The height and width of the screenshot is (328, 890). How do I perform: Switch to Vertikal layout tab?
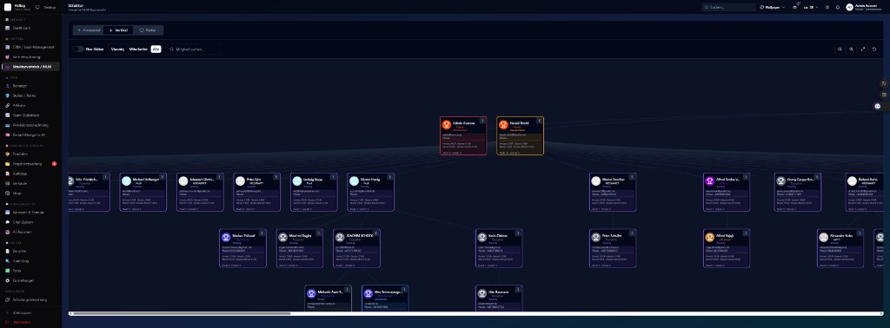click(118, 30)
